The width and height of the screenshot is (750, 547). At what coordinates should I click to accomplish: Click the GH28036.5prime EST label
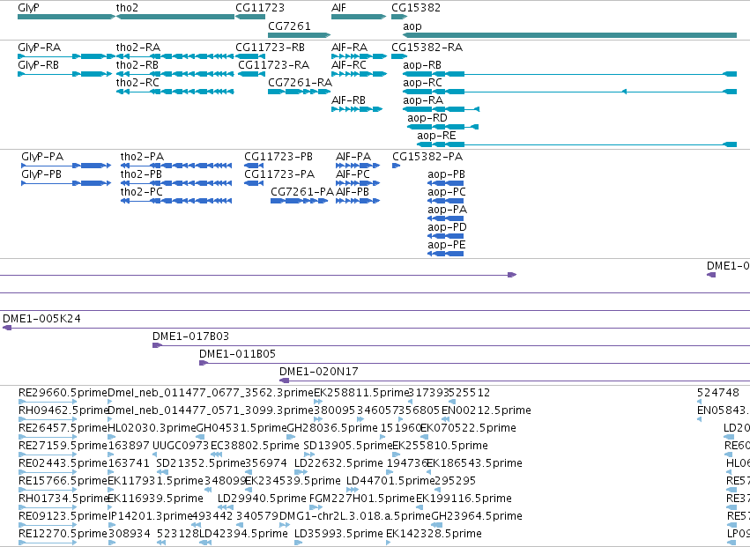332,428
